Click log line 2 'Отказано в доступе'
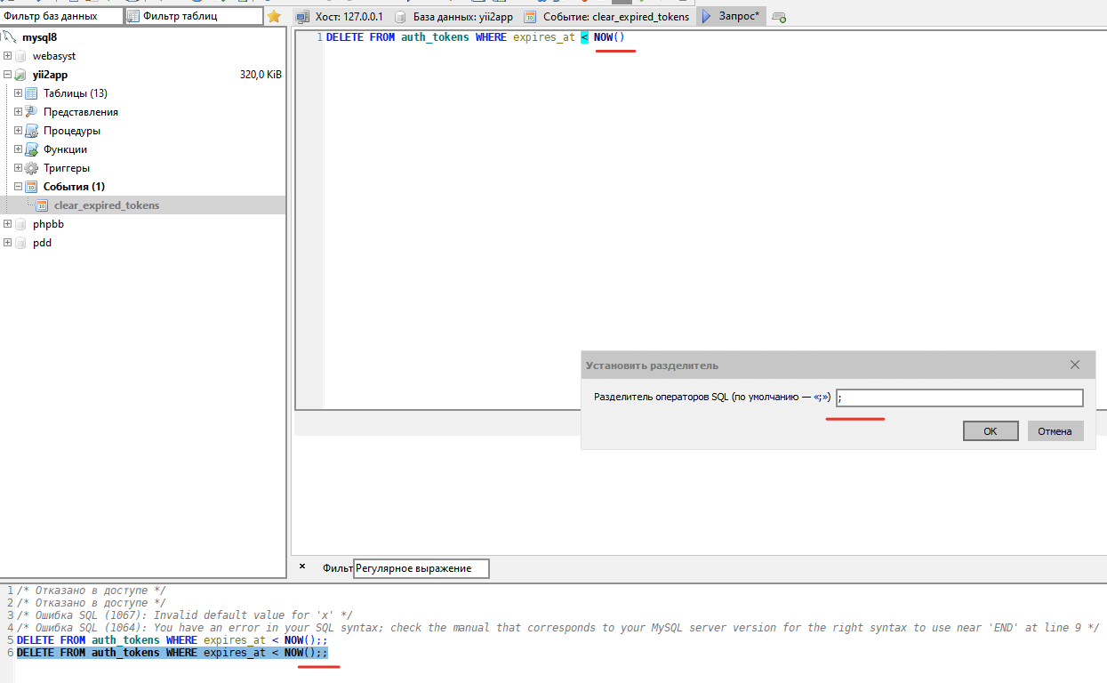Screen dimensions: 1107x683 pos(91,603)
